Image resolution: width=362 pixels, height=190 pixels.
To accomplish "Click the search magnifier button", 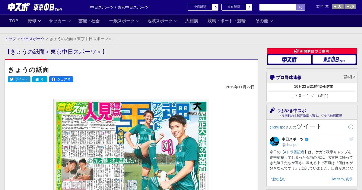I will click(x=300, y=7).
